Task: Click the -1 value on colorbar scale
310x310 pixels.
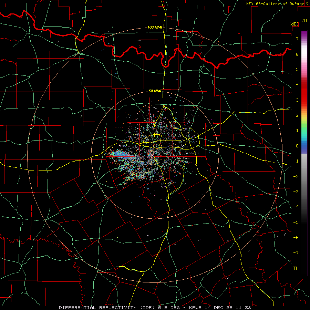Action: point(296,161)
